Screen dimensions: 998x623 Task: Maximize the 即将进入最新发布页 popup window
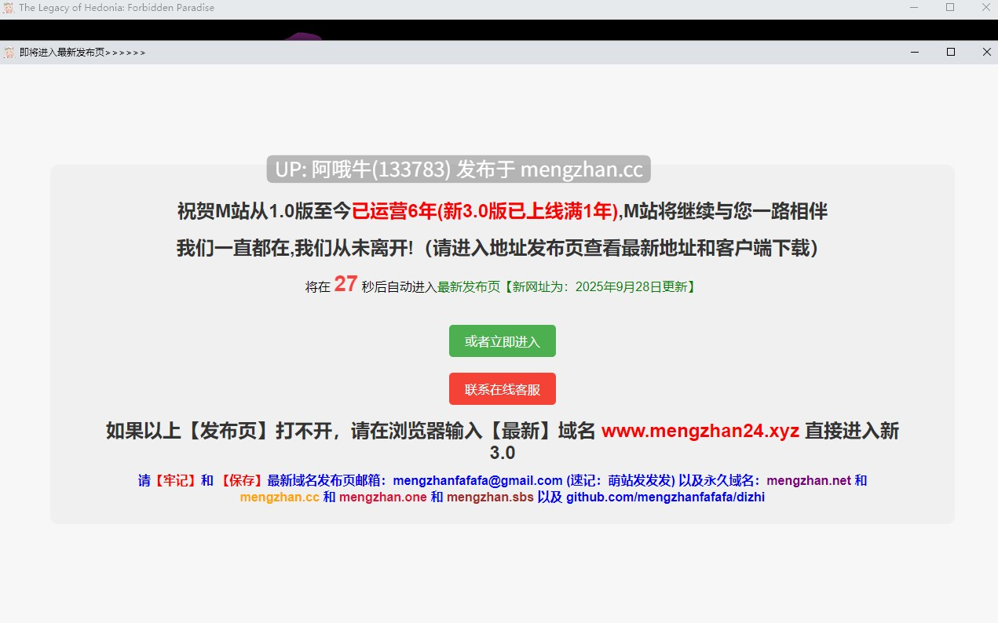pos(951,52)
